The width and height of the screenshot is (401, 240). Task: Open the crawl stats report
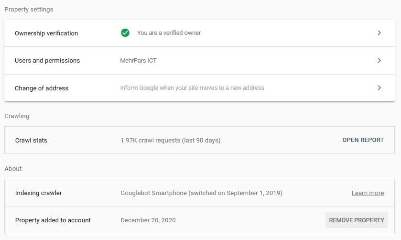click(x=363, y=140)
